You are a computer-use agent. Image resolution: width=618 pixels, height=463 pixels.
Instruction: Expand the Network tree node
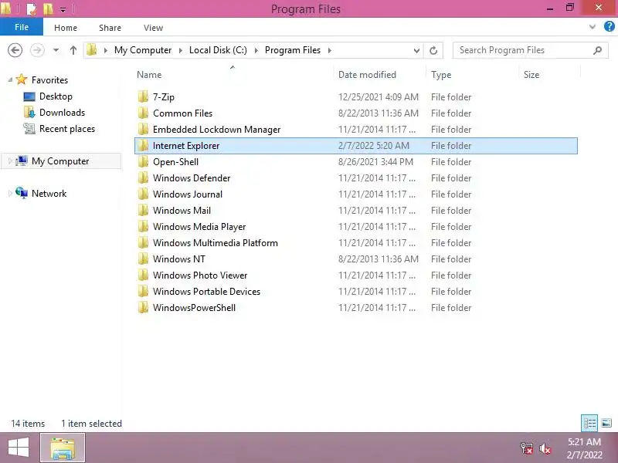10,194
